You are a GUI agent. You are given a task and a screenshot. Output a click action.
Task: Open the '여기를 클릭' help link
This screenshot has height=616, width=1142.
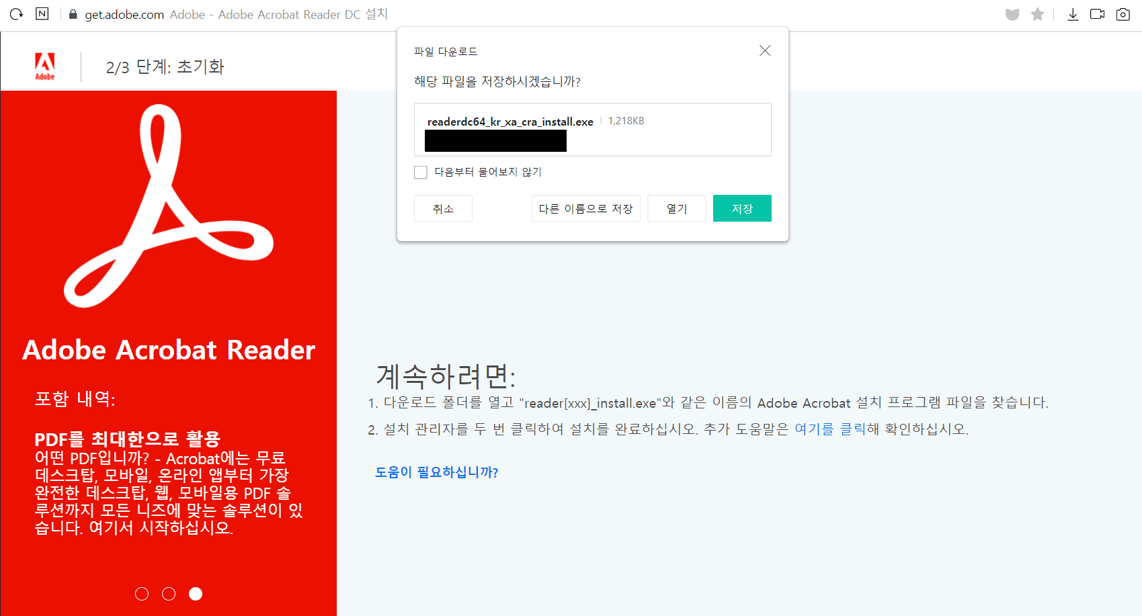click(829, 429)
